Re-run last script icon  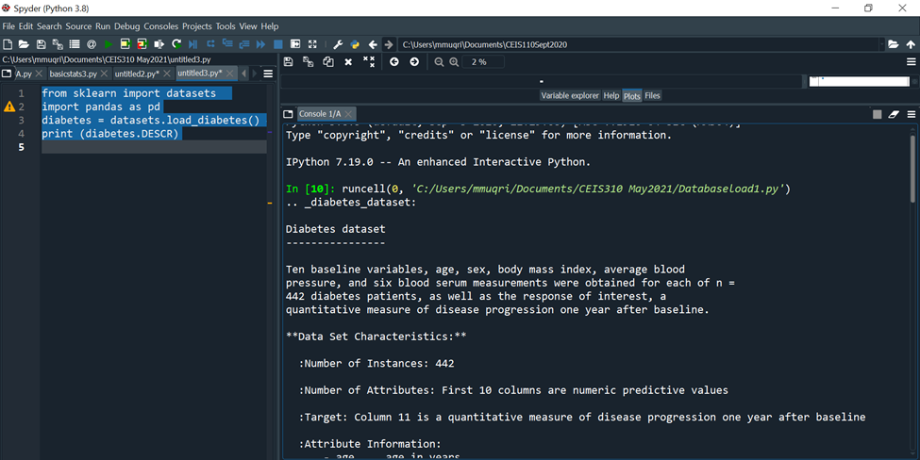(176, 44)
